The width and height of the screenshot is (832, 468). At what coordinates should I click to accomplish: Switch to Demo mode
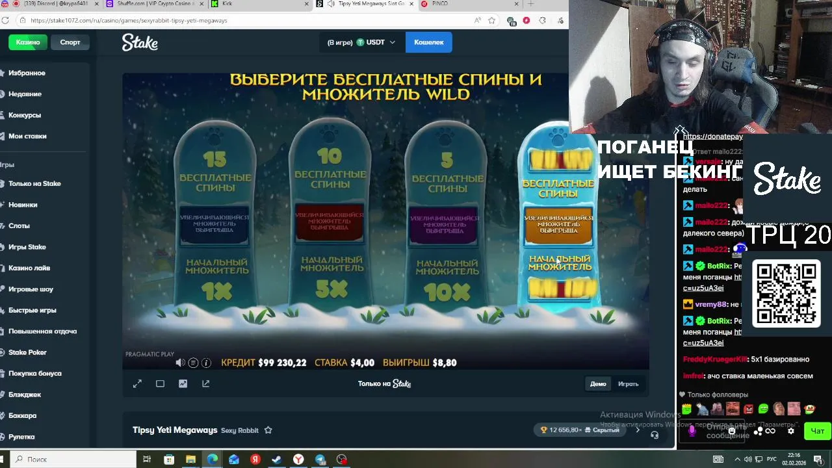click(x=598, y=383)
